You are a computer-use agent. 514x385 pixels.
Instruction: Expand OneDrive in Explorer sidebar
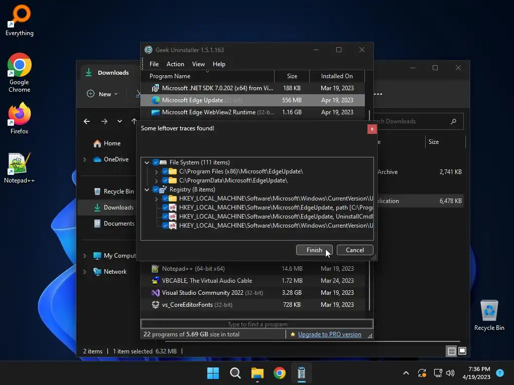click(x=84, y=159)
